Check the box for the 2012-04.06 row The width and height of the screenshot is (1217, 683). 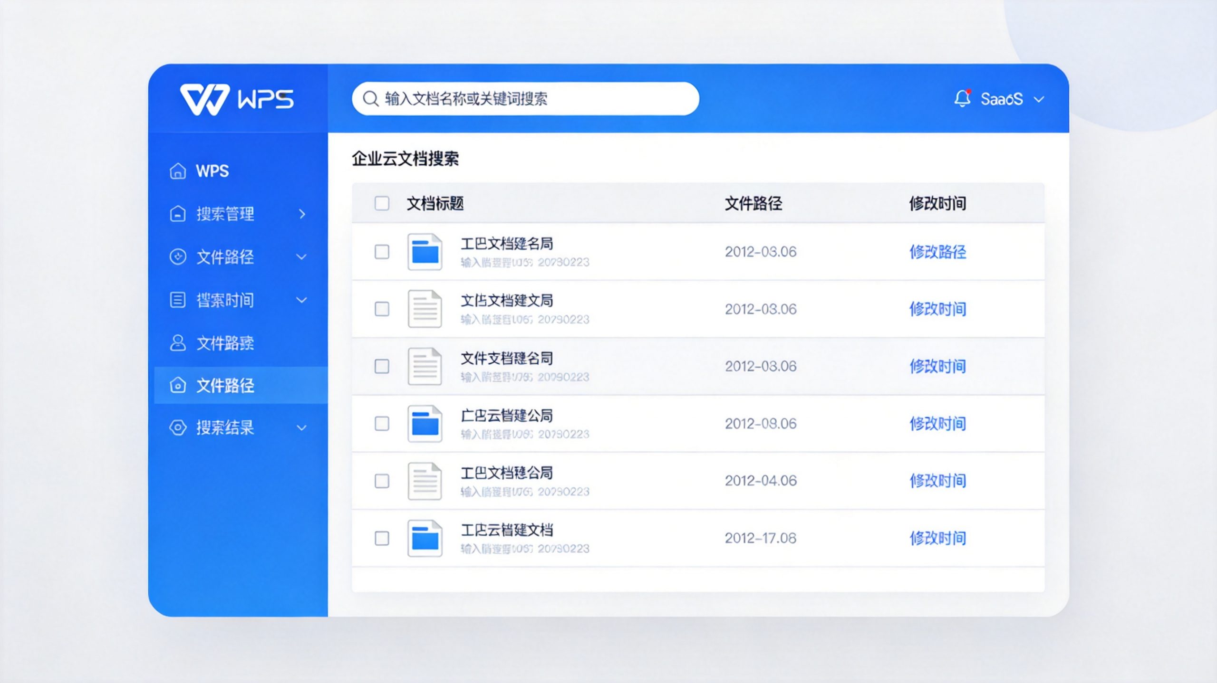point(382,481)
